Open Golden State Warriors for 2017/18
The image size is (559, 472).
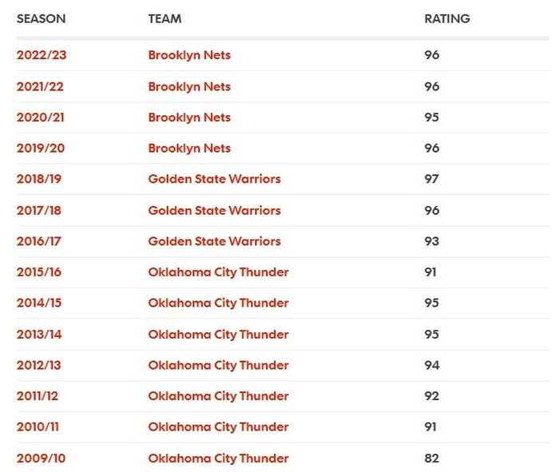click(214, 210)
